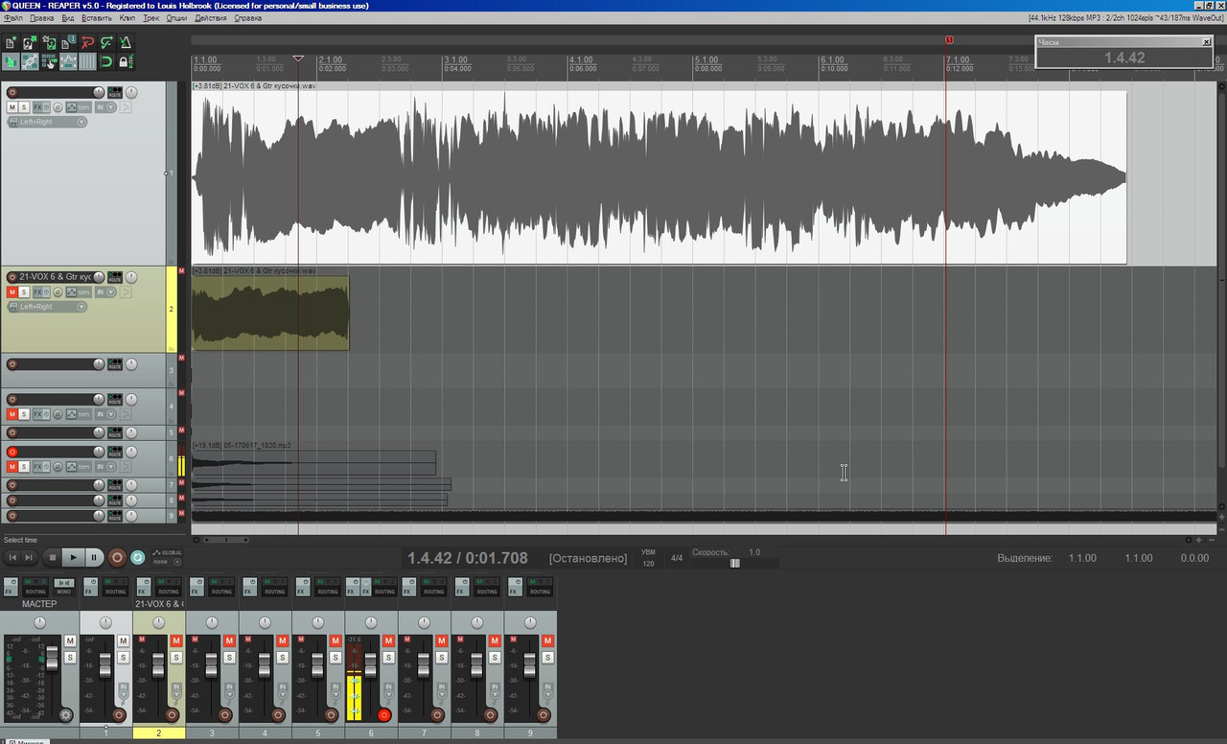Toggle ripple editing toolbar icon

coord(49,61)
